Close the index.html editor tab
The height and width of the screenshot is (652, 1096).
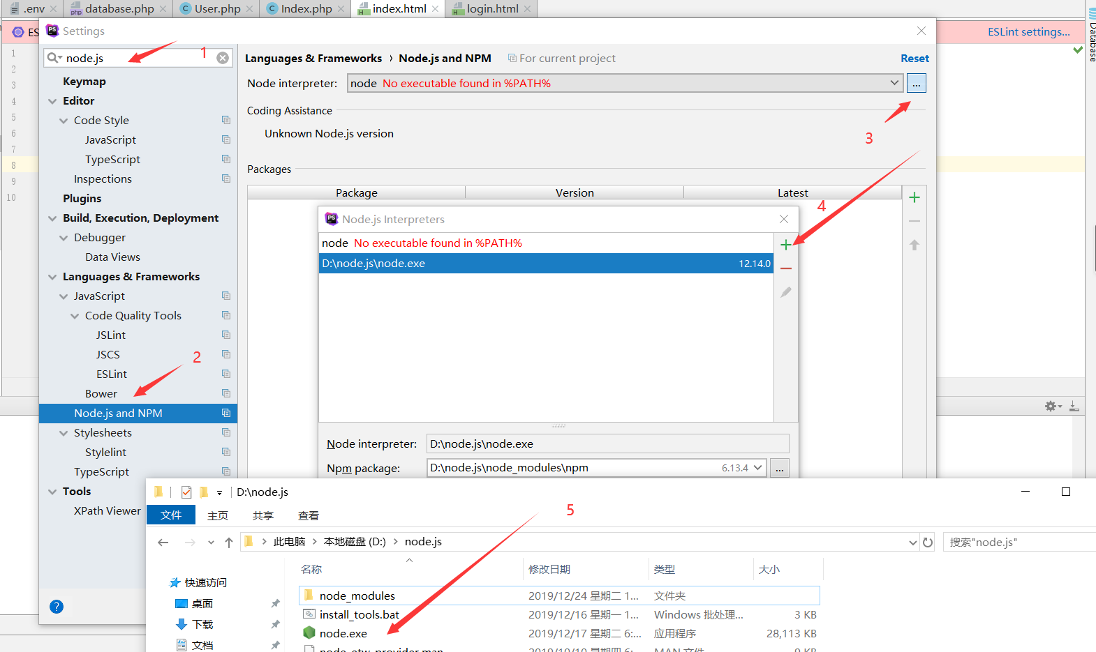click(x=436, y=9)
